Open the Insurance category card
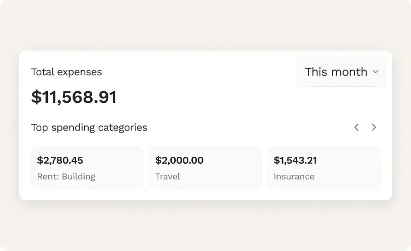Image resolution: width=411 pixels, height=251 pixels. (x=324, y=167)
